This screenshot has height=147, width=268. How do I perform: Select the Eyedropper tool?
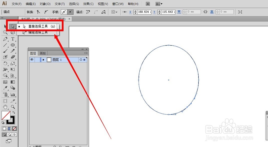(5, 88)
